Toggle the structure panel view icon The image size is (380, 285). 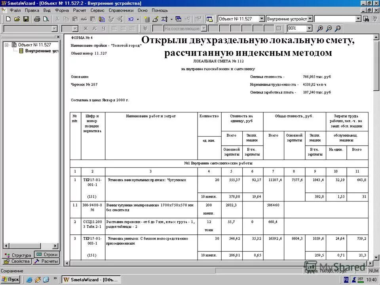click(209, 19)
